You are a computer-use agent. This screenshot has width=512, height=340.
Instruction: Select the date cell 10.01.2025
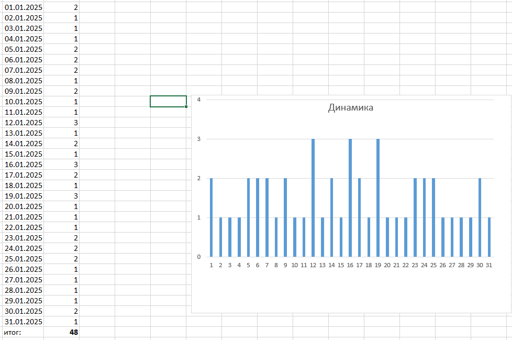23,102
